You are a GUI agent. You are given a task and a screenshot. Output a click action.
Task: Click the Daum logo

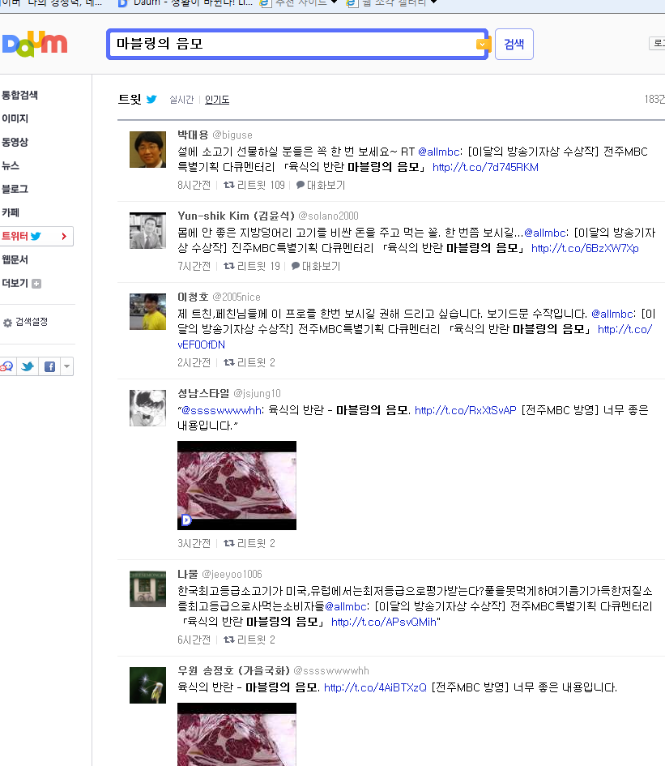pyautogui.click(x=35, y=44)
